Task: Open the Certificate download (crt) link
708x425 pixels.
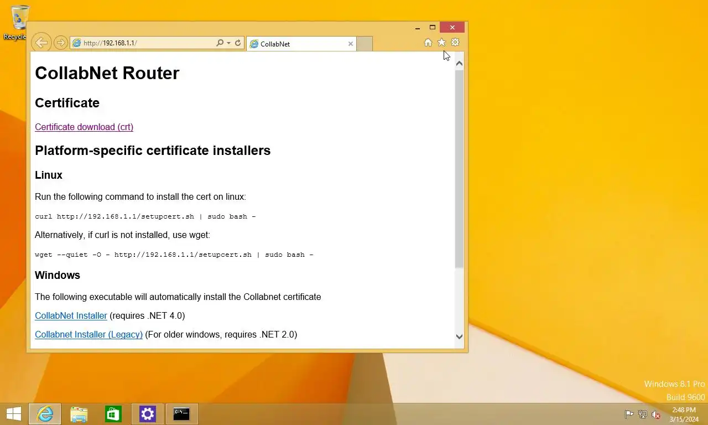Action: point(84,127)
